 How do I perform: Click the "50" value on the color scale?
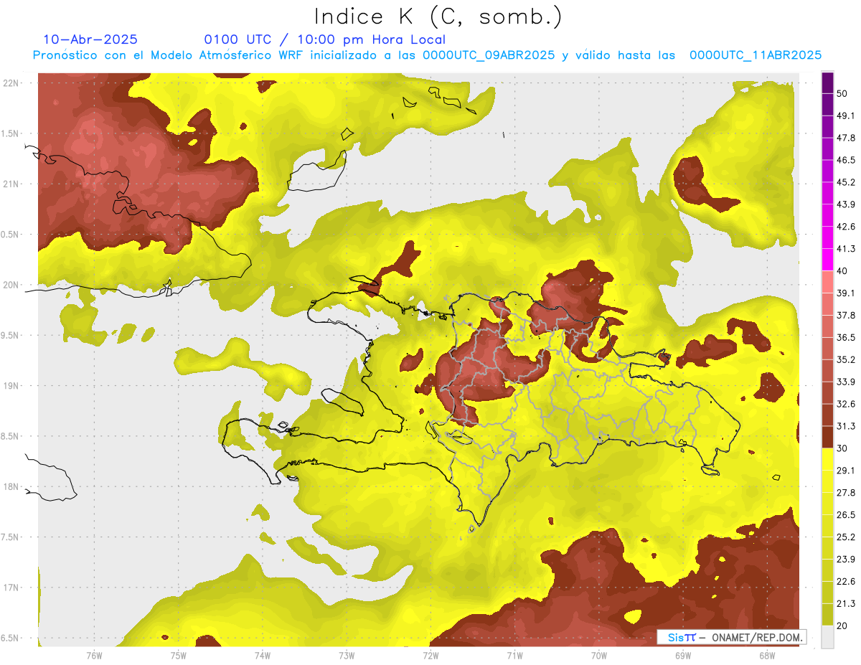tap(842, 93)
